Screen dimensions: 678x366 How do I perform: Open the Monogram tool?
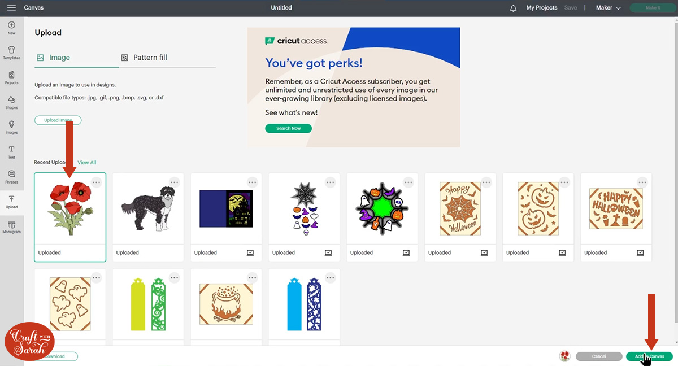coord(11,227)
